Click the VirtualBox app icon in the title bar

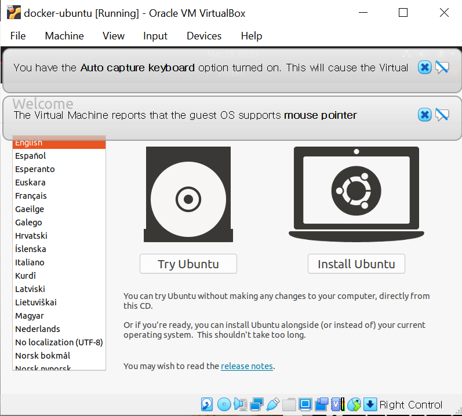pos(14,13)
